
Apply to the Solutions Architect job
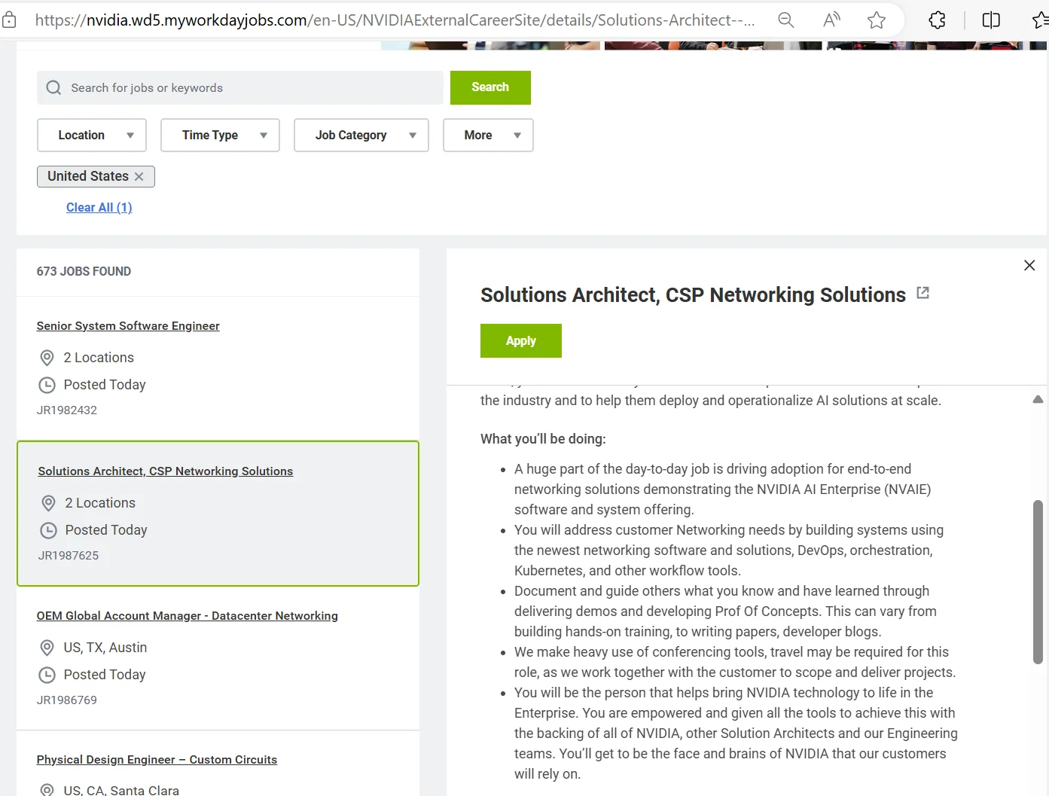click(520, 341)
